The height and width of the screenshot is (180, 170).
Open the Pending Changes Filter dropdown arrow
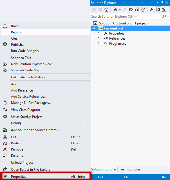pyautogui.click(x=120, y=10)
